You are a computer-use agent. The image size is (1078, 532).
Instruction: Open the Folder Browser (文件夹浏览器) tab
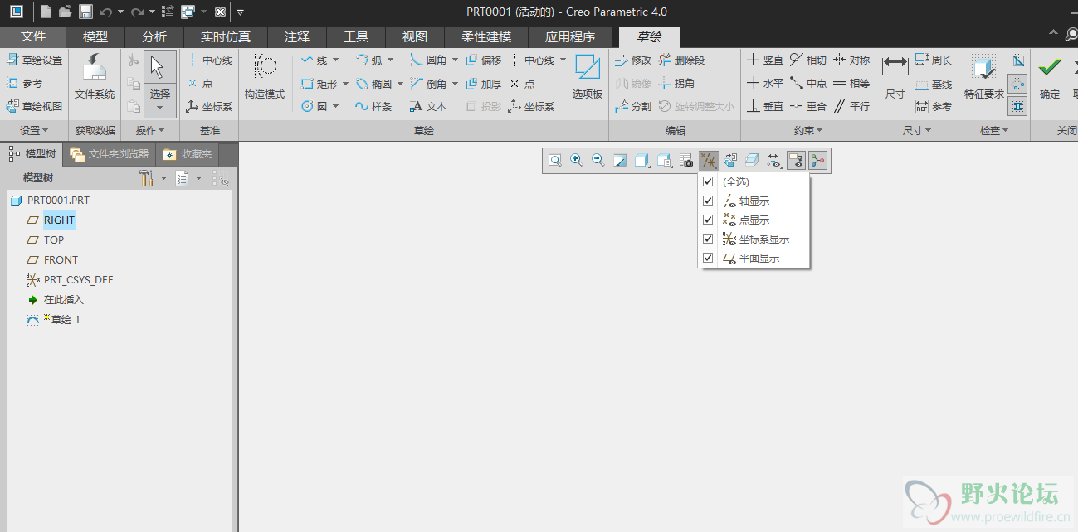coord(110,154)
